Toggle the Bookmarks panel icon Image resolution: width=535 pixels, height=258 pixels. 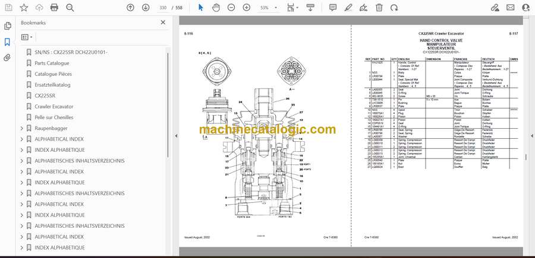(7, 42)
